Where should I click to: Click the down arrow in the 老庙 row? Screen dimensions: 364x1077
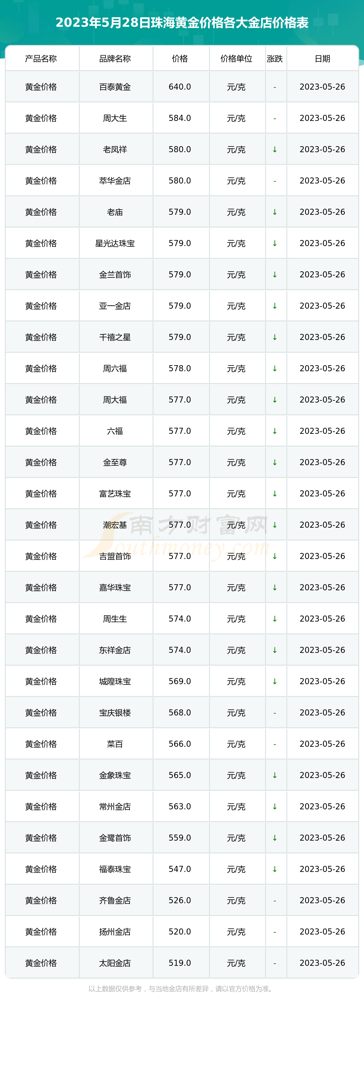point(275,212)
